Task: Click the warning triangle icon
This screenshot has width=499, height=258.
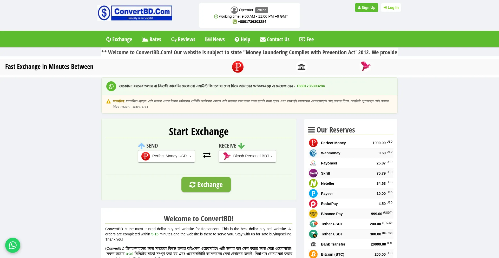Action: (x=108, y=101)
